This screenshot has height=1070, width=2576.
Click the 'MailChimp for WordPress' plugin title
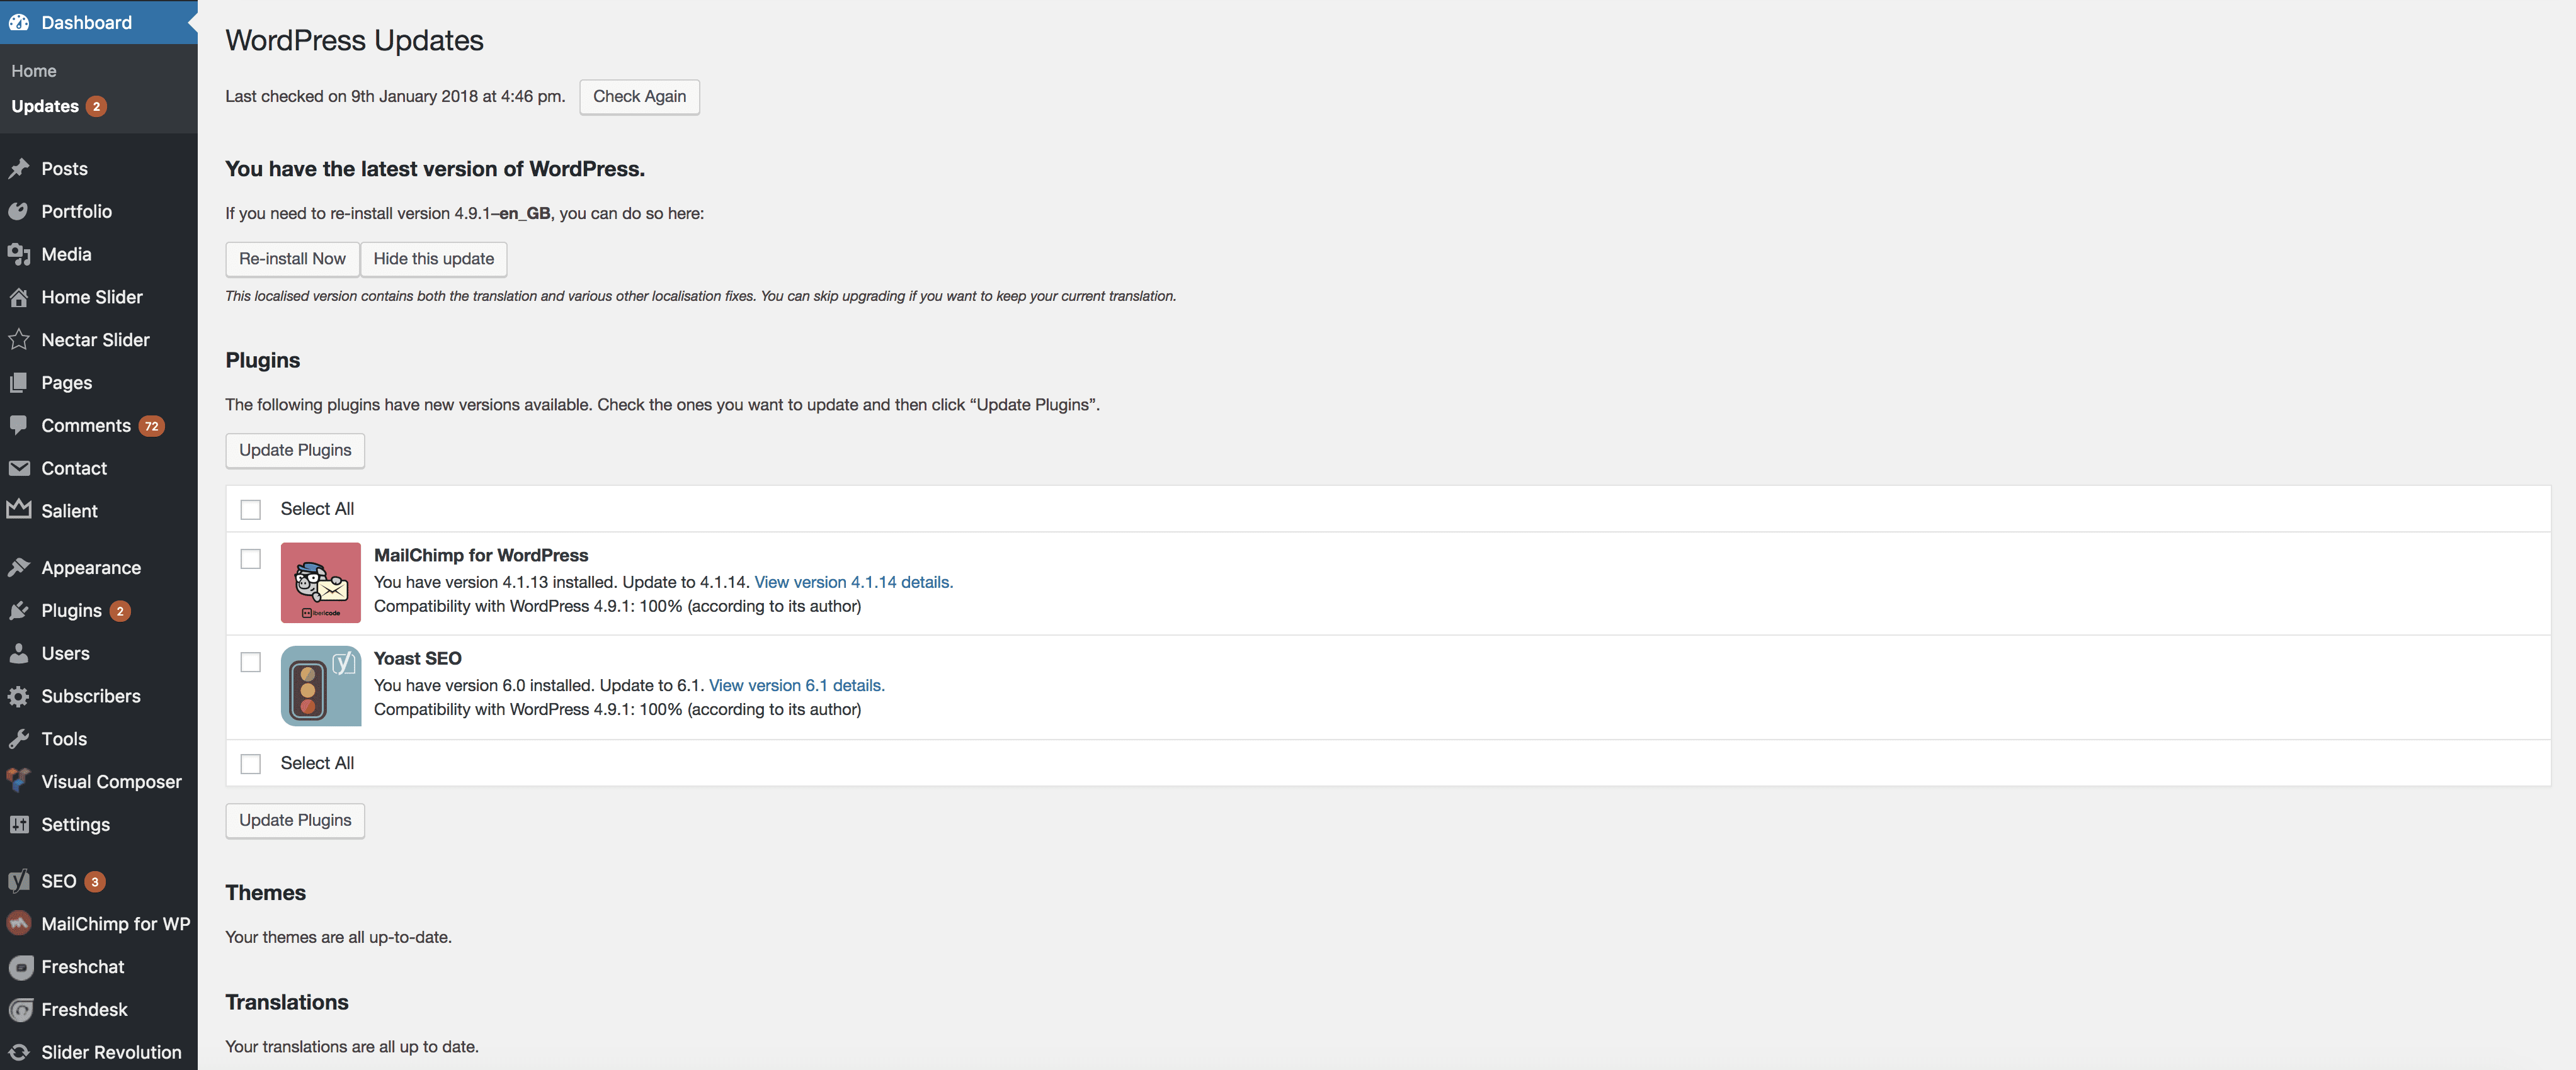(481, 556)
